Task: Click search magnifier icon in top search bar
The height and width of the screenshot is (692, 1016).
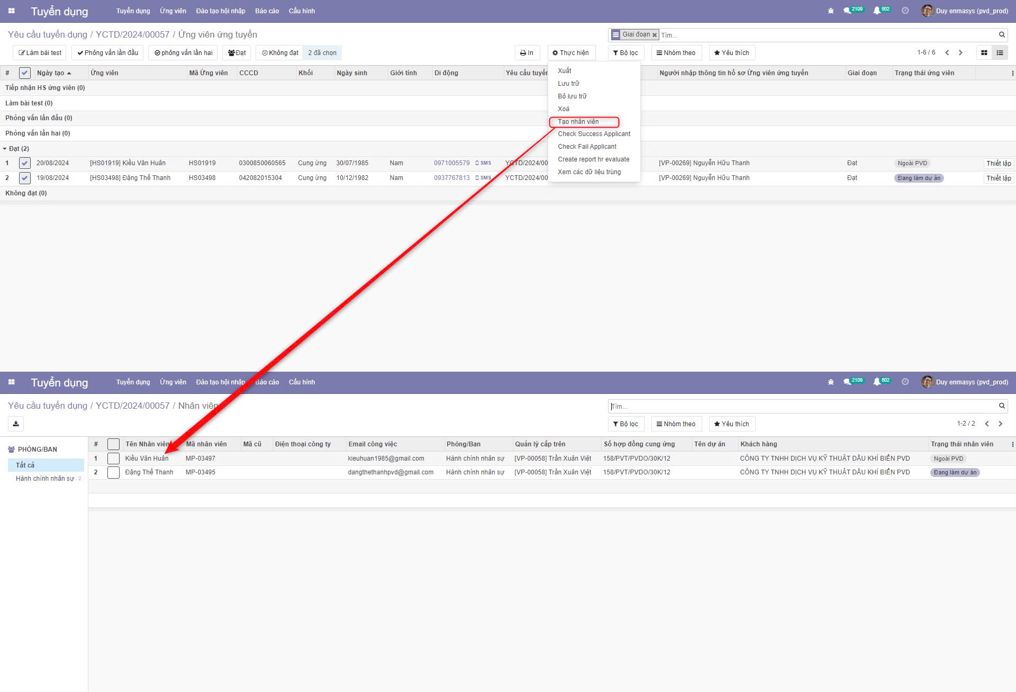Action: [1002, 35]
